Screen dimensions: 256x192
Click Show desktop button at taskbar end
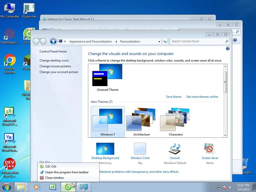254,187
